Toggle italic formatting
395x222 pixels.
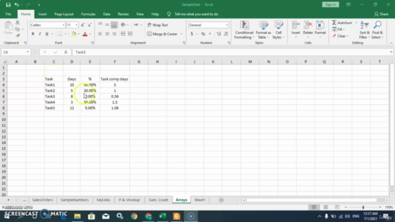coord(39,34)
